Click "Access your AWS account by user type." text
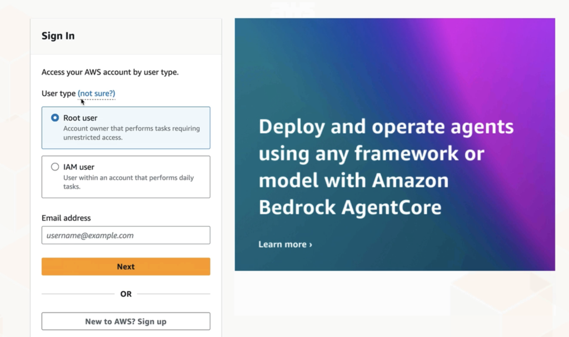Viewport: 569px width, 337px height. point(110,72)
